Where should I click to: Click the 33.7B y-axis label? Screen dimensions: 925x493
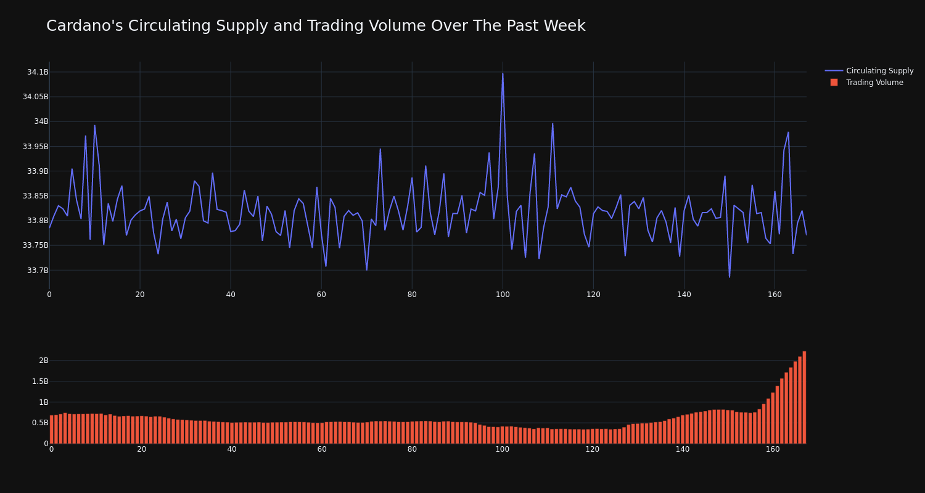pyautogui.click(x=38, y=271)
